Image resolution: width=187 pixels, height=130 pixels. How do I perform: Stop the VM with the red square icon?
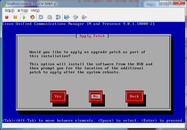tap(7, 17)
